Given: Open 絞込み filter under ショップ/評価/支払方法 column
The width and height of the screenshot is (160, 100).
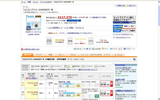Looking at the screenshot, I should (70, 77).
